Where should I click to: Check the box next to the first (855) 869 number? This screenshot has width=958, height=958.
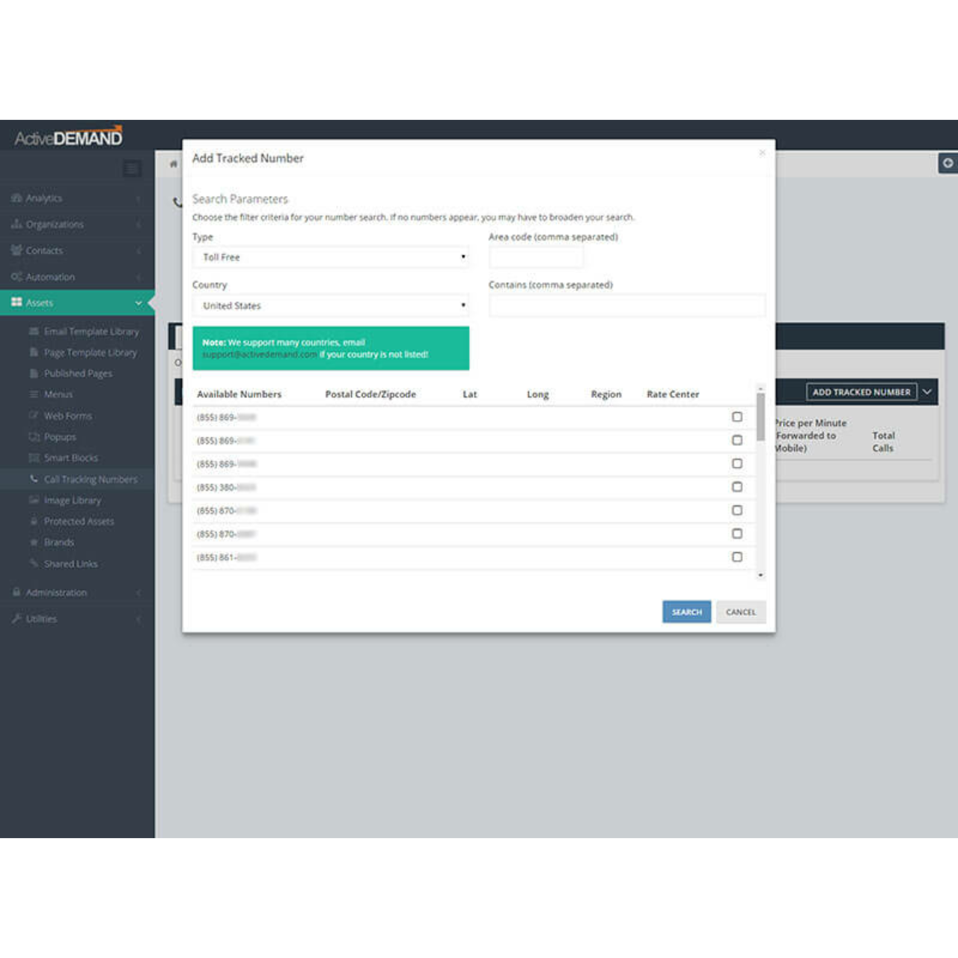(737, 417)
